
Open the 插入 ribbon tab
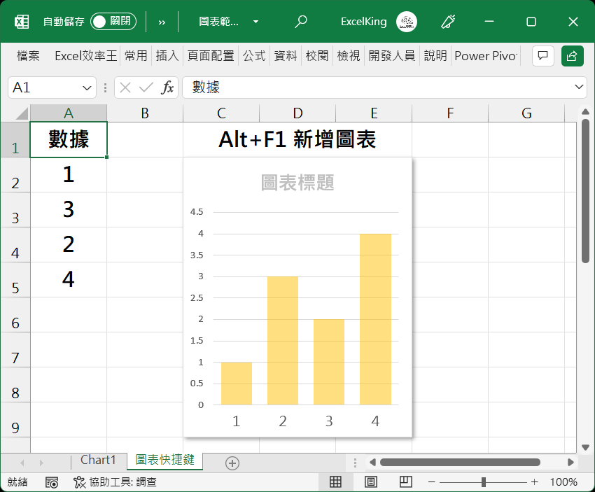(167, 56)
